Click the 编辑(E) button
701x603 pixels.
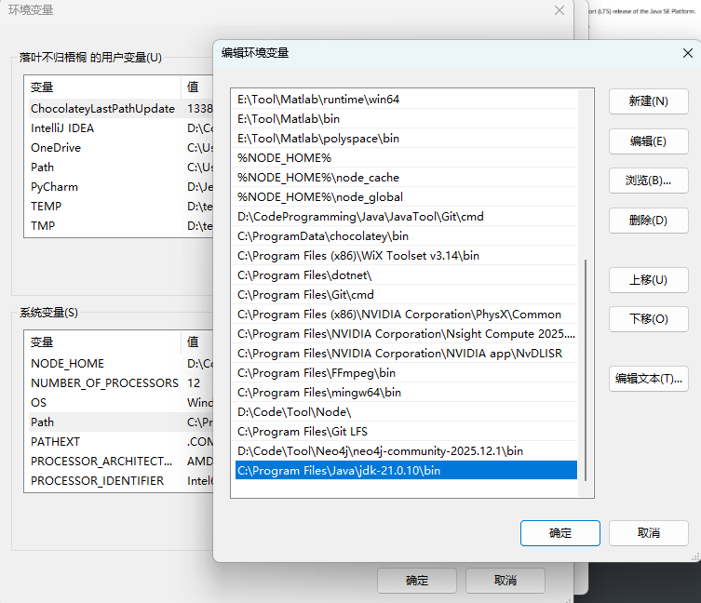pyautogui.click(x=648, y=141)
